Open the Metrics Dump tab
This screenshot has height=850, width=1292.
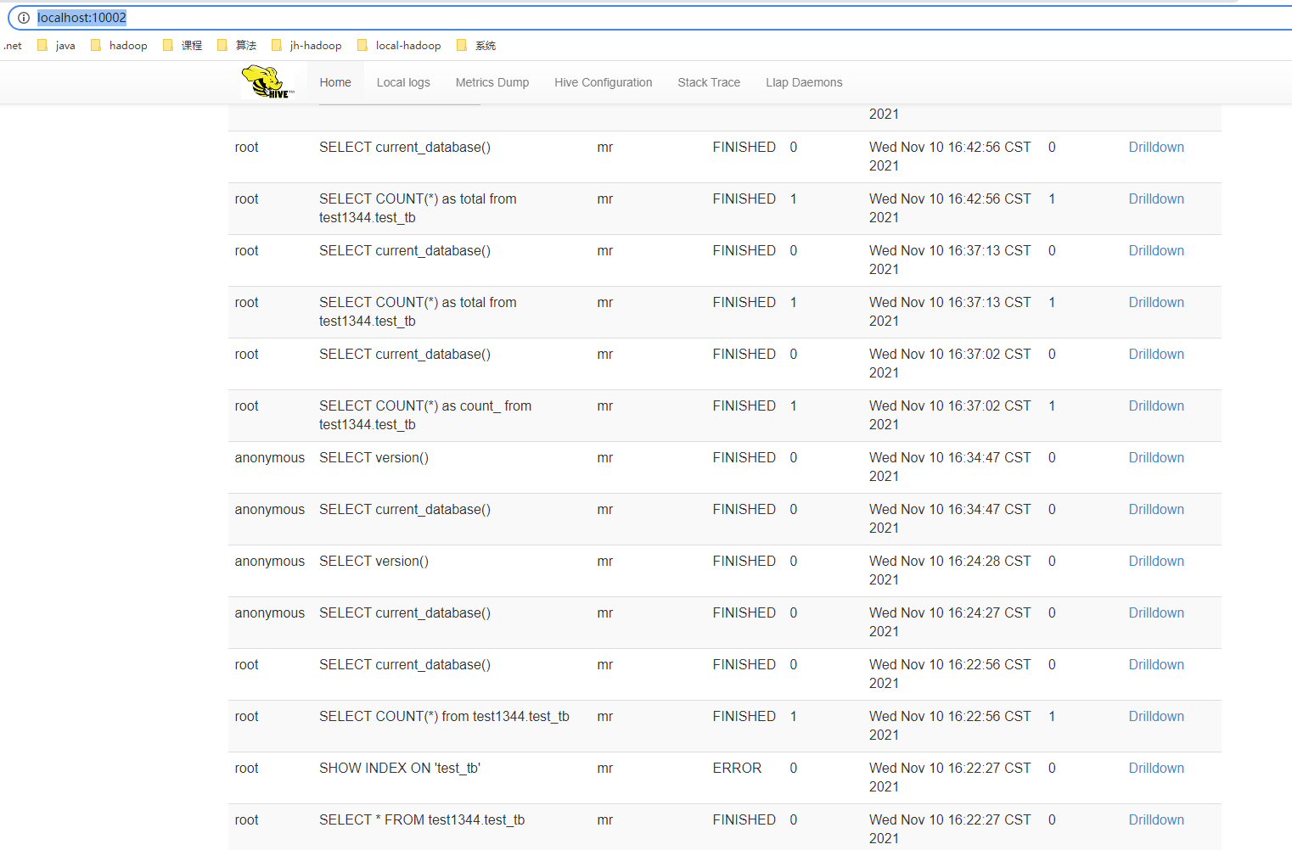click(492, 82)
